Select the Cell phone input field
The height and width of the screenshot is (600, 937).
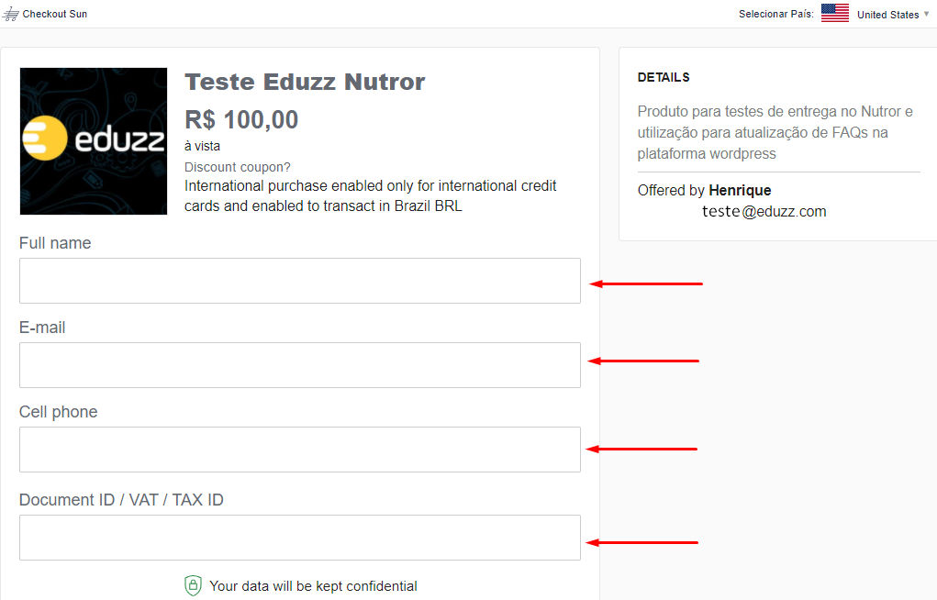point(300,450)
